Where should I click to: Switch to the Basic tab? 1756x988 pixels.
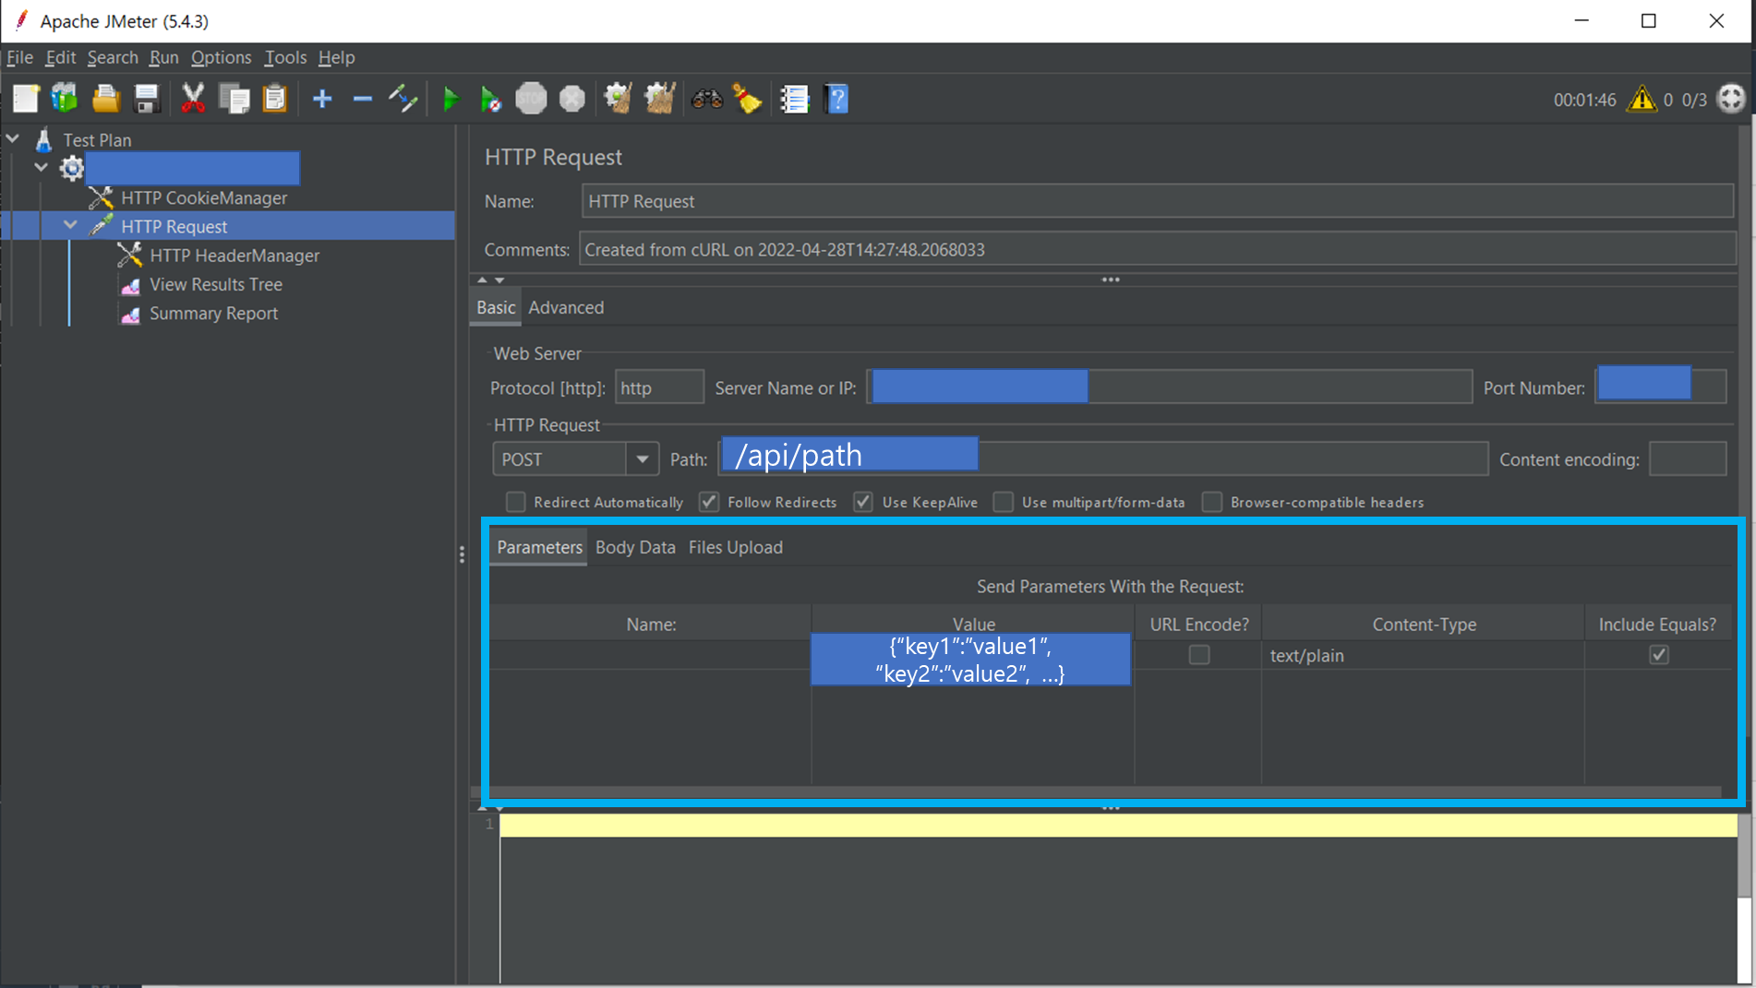tap(496, 307)
